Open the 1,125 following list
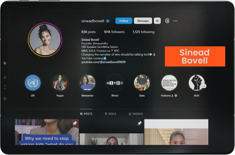235x155 pixels. (x=144, y=32)
